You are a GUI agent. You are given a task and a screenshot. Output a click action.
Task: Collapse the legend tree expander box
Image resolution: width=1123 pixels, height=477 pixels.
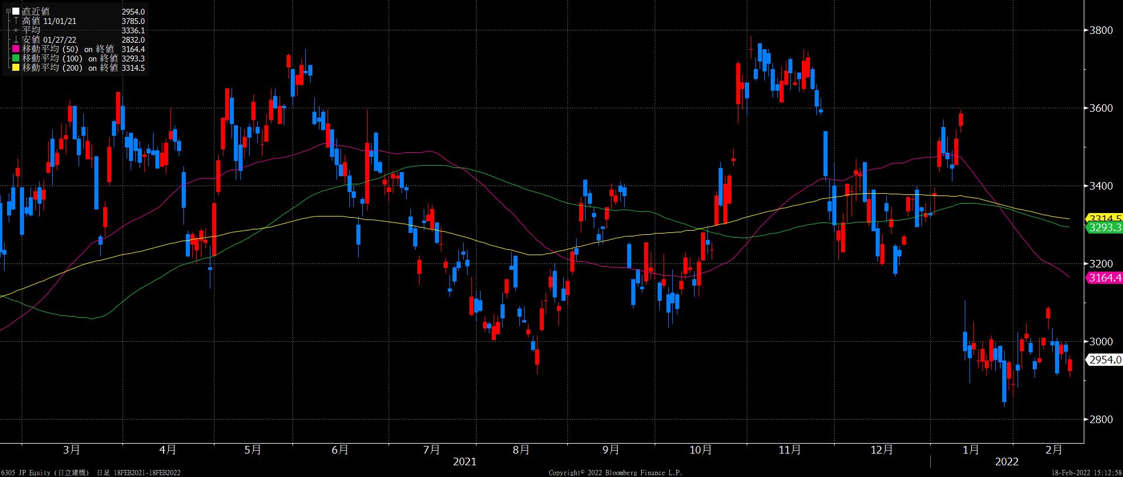8,12
